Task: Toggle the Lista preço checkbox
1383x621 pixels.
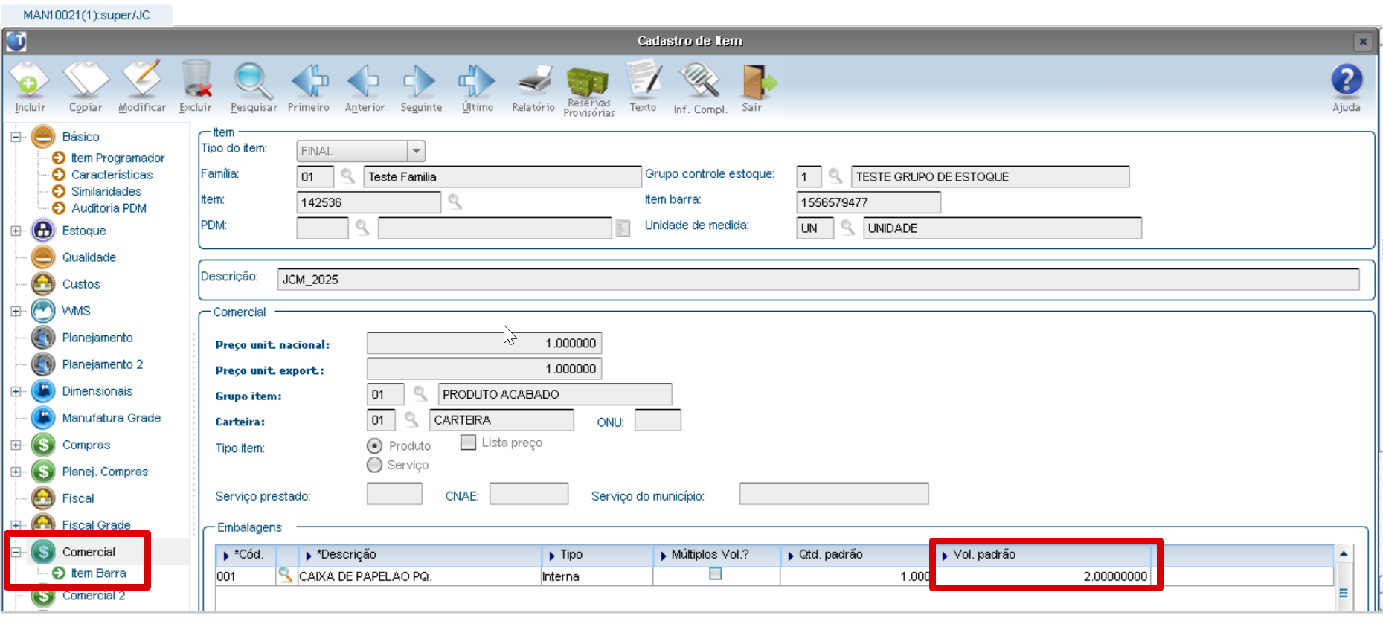Action: click(x=468, y=443)
